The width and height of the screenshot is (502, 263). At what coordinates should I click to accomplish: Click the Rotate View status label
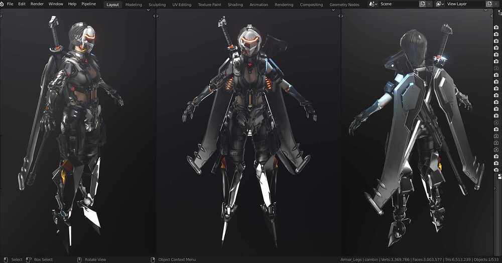click(x=95, y=259)
